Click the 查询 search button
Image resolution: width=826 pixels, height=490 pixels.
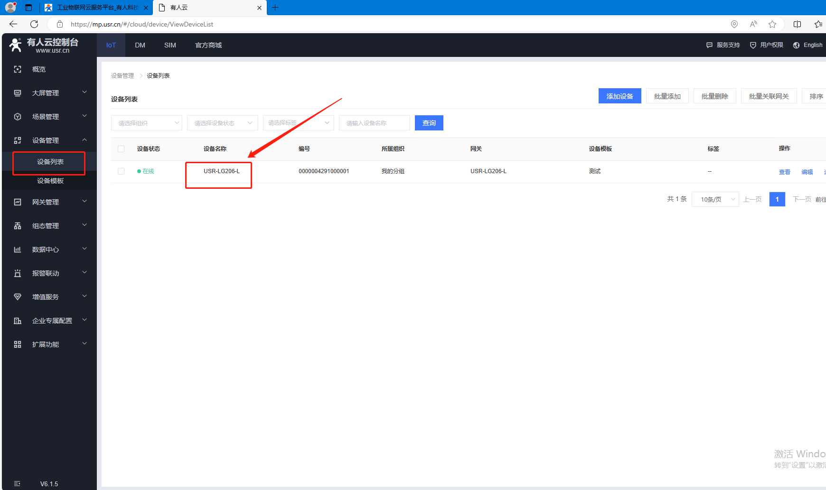click(x=429, y=123)
